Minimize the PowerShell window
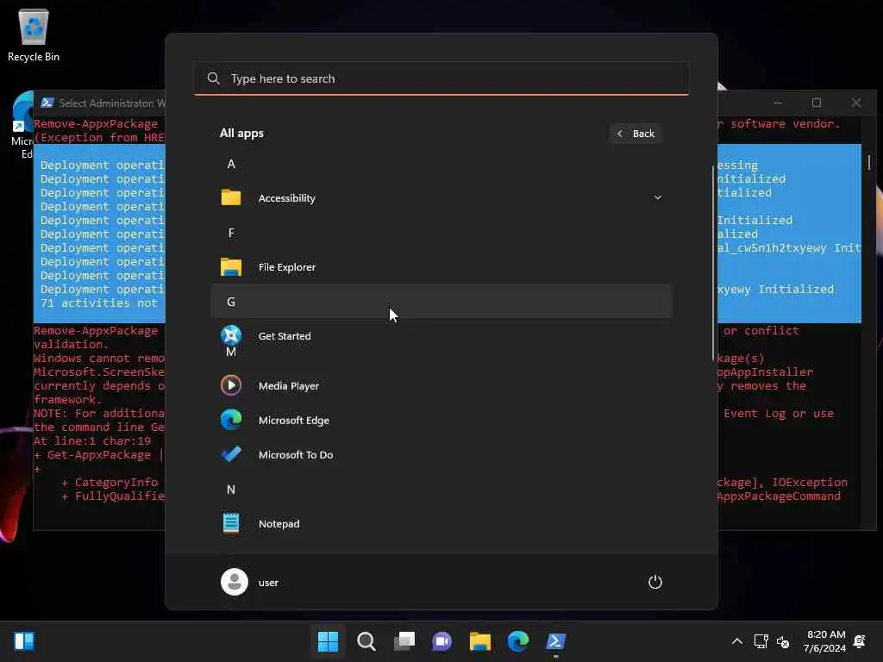This screenshot has height=662, width=883. 778,103
